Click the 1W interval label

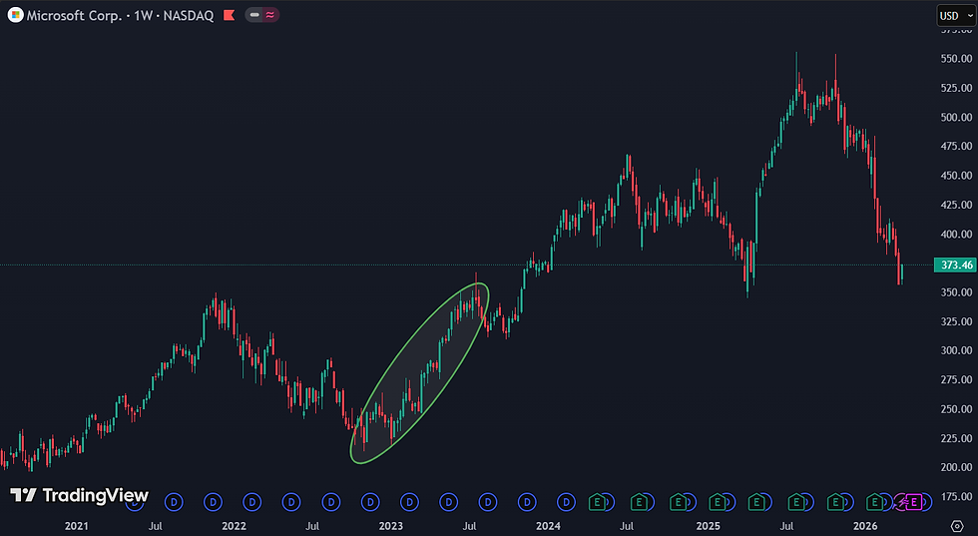pos(143,16)
